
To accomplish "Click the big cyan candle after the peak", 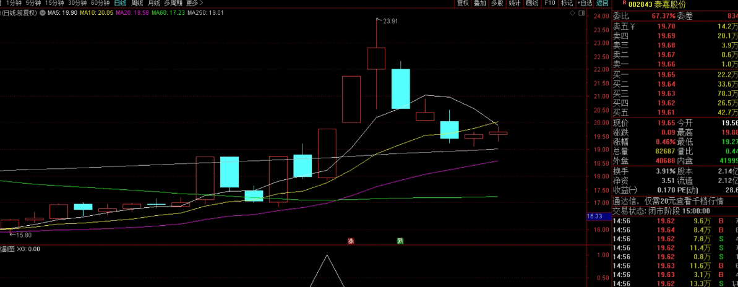I will (400, 88).
